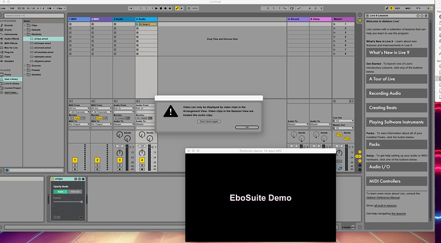This screenshot has height=243, width=441.
Task: Open the quantization 1 Bar dropdown
Action: pyautogui.click(x=61, y=8)
